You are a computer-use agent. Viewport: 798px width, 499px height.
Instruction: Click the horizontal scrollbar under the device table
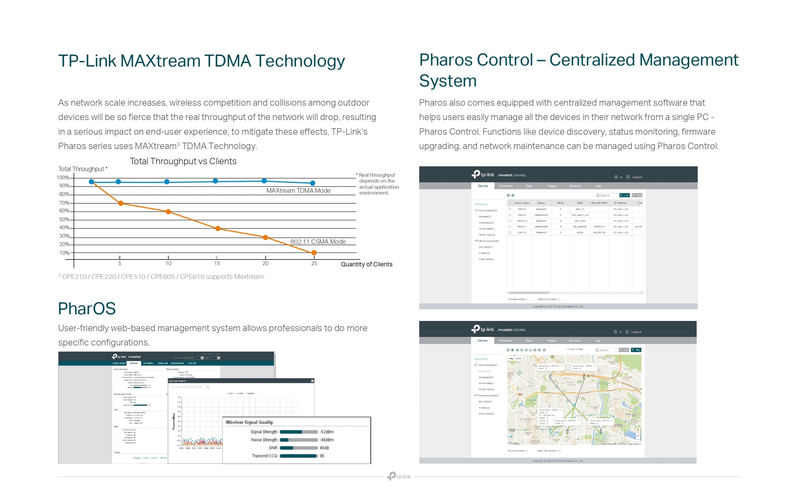pyautogui.click(x=575, y=293)
